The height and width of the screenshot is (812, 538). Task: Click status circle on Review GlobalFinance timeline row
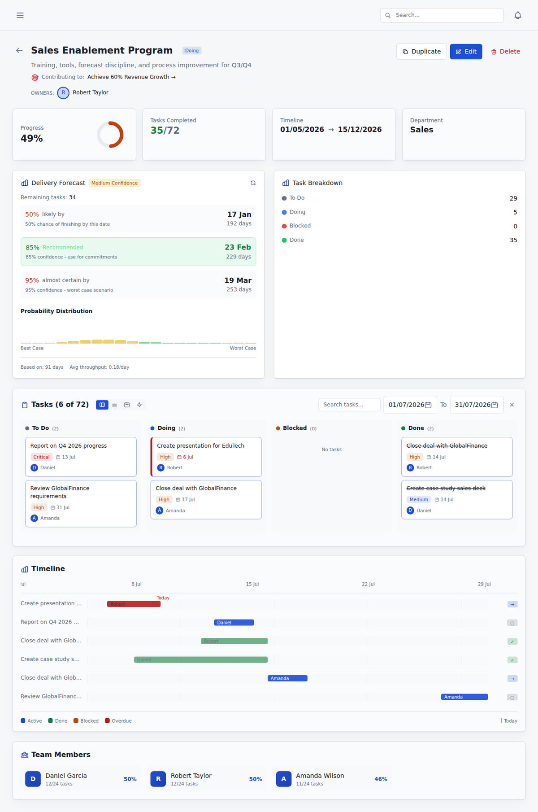512,698
